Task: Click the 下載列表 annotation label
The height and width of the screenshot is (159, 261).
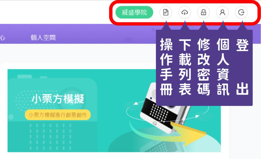Action: pos(185,67)
